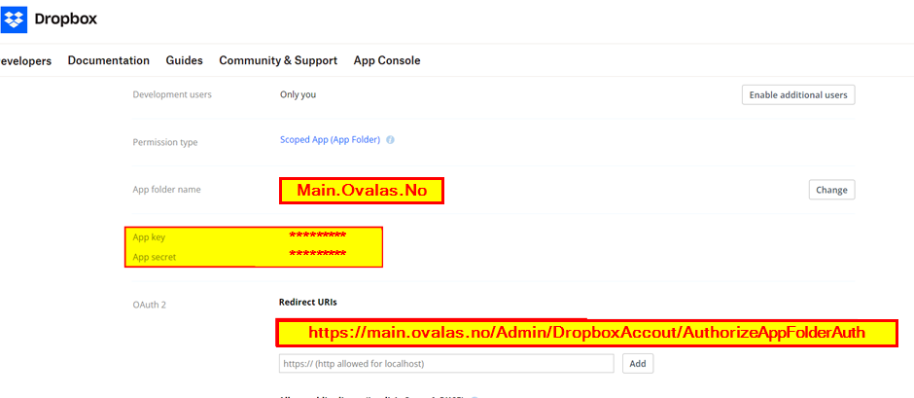This screenshot has width=914, height=398.
Task: Go to Community & Support
Action: pos(278,60)
